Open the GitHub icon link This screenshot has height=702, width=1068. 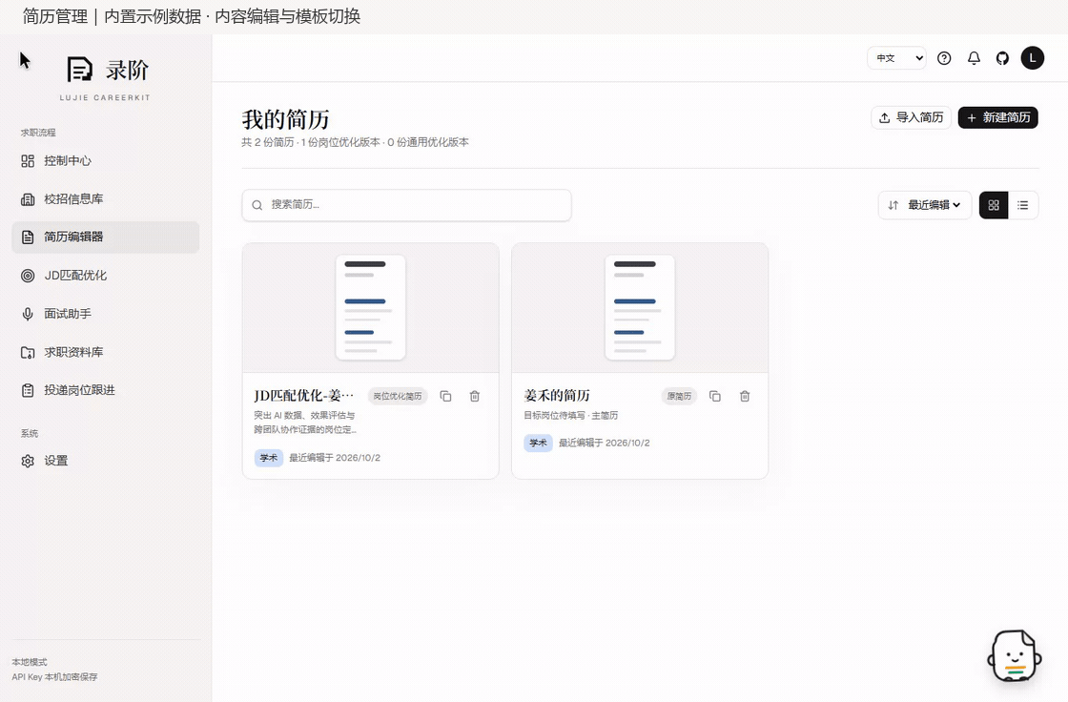click(1002, 58)
